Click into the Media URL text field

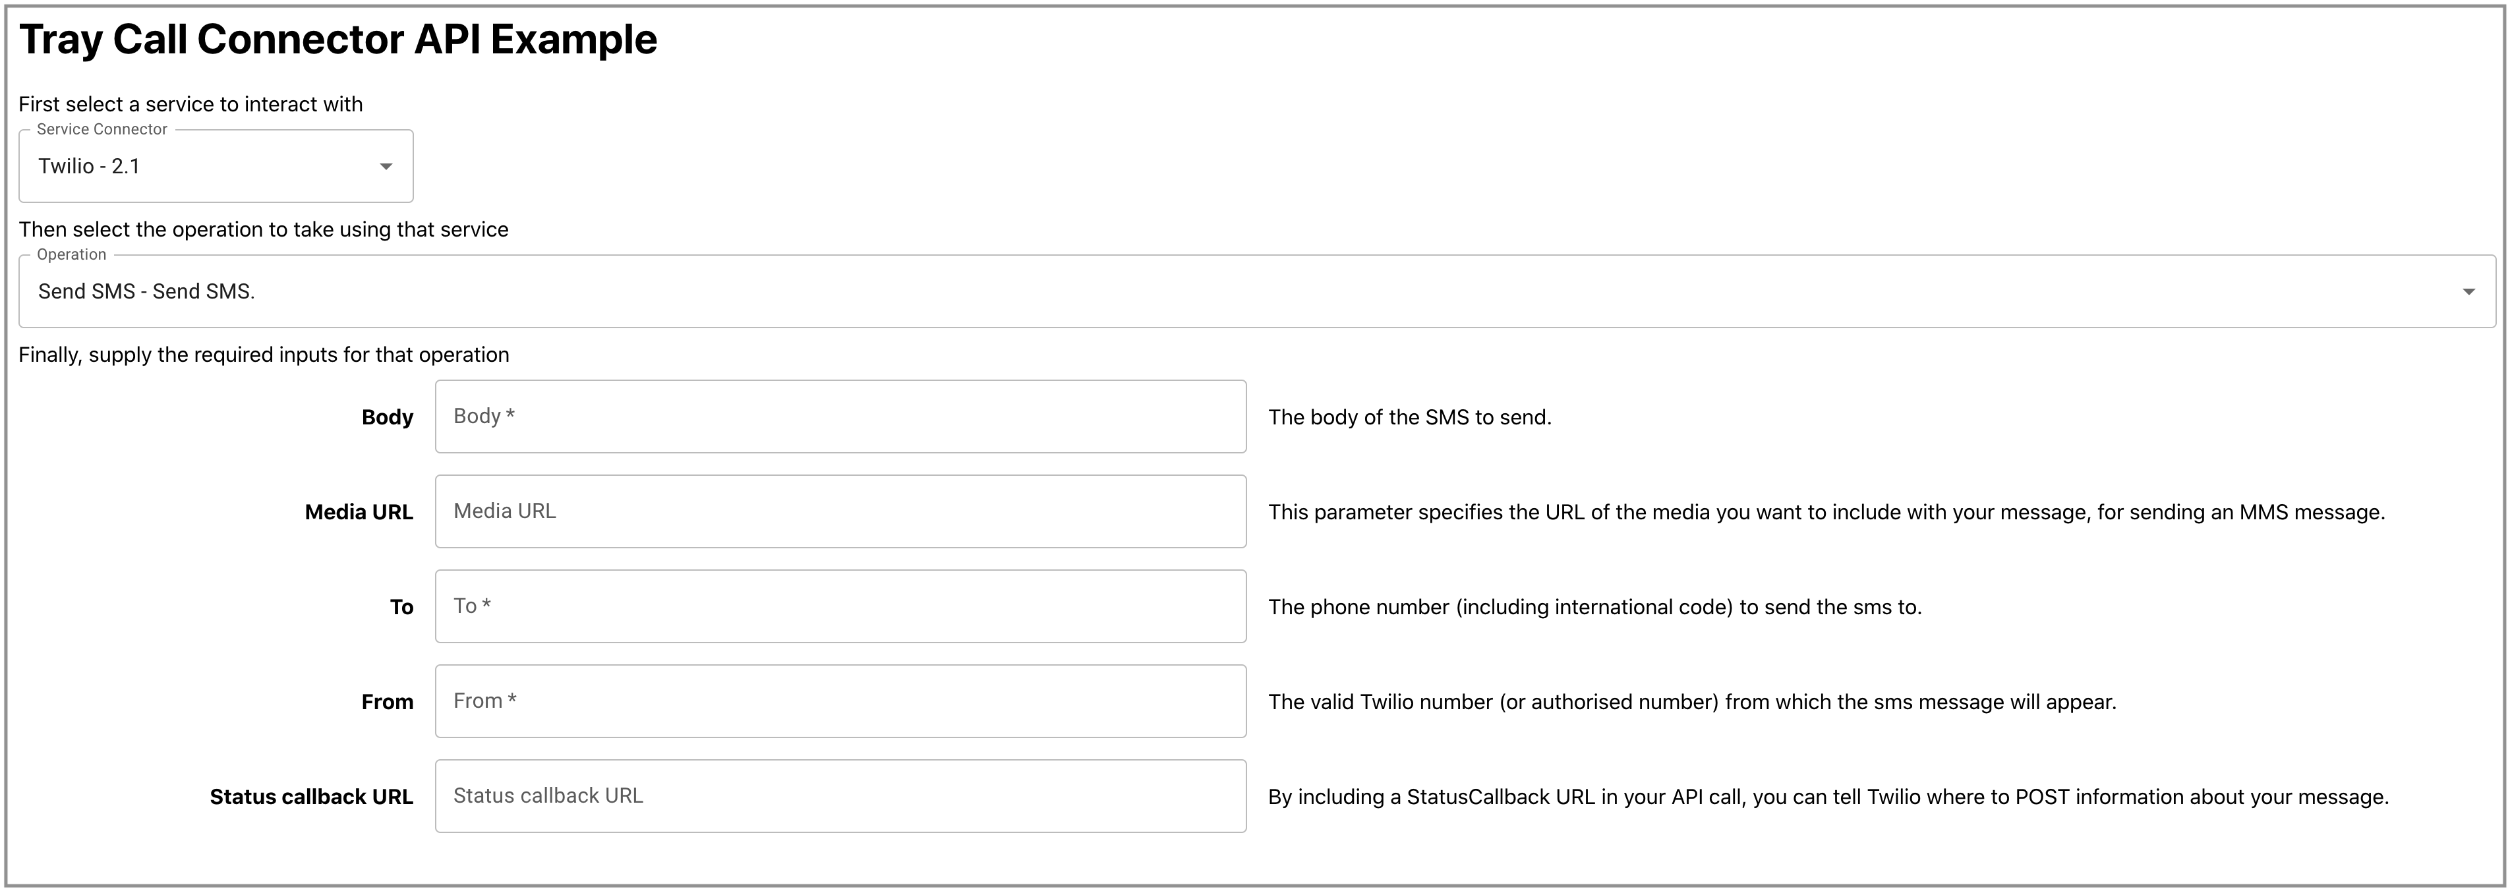[840, 511]
